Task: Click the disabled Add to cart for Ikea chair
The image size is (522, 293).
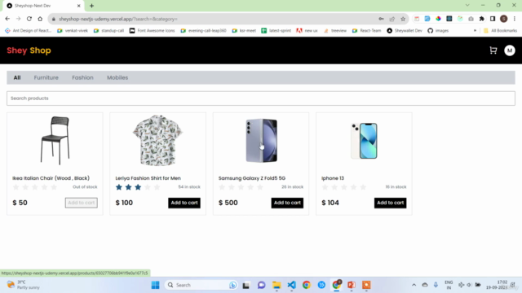Action: (x=82, y=203)
